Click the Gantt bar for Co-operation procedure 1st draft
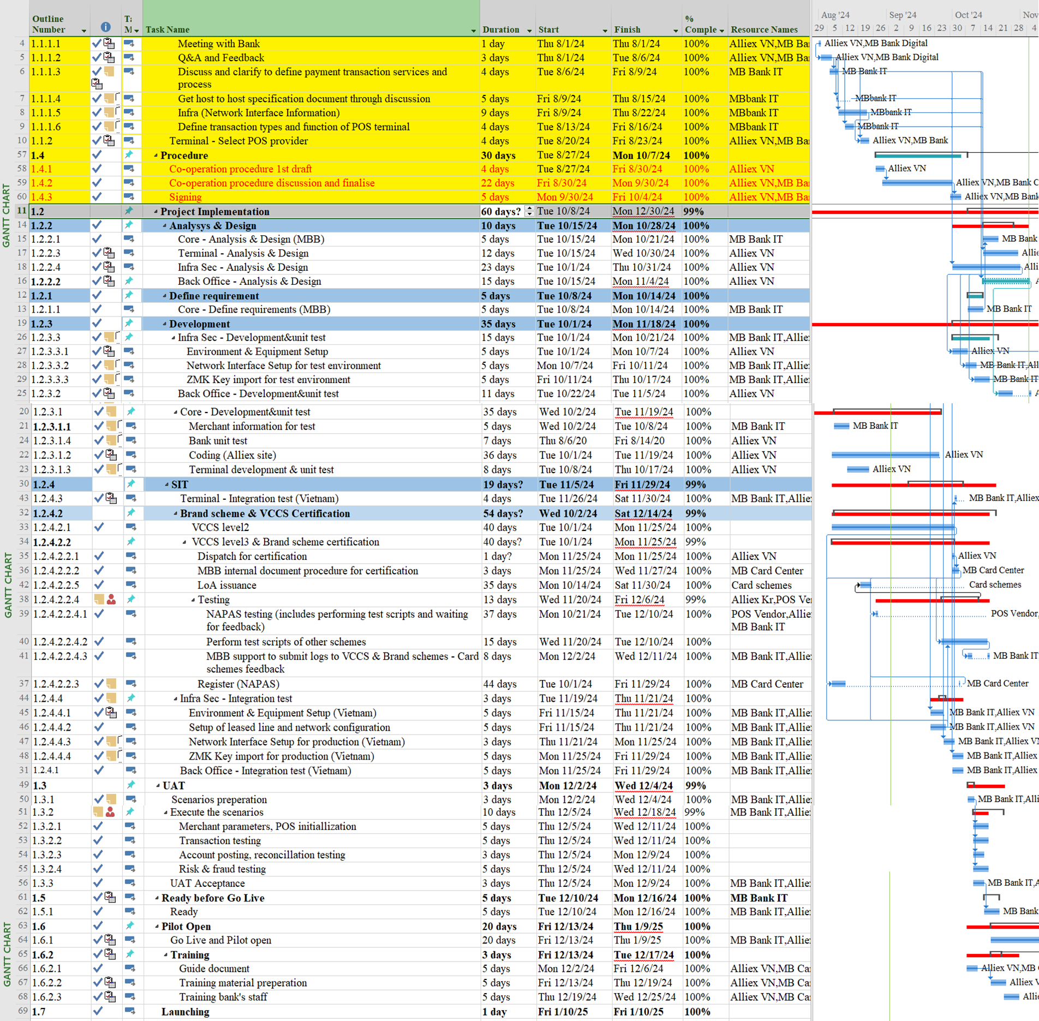The height and width of the screenshot is (1021, 1039). [880, 169]
